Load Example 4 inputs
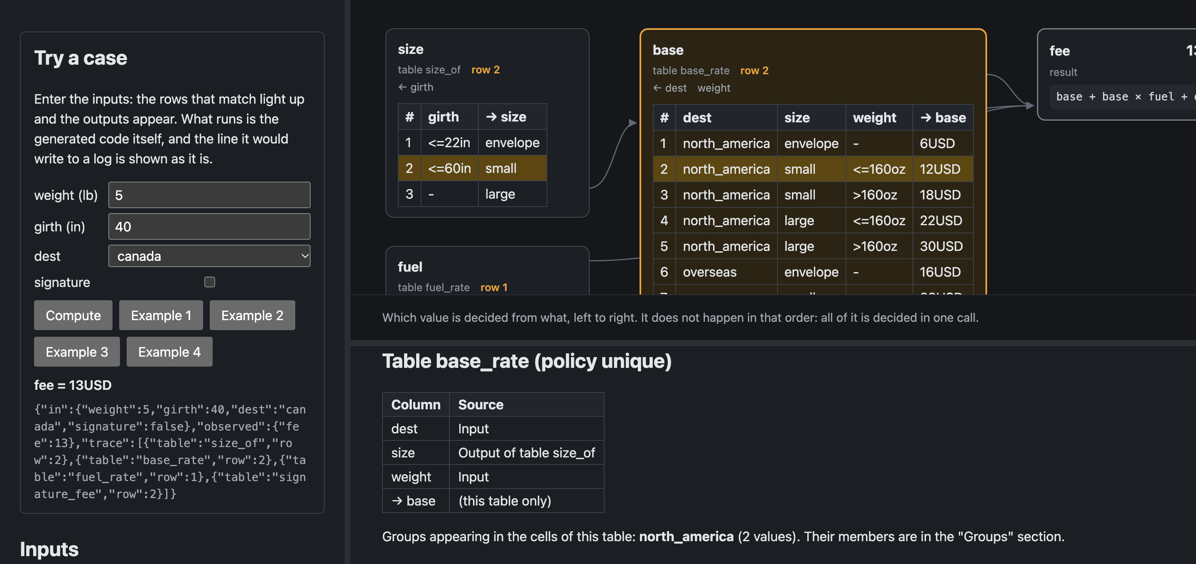Screen dimensions: 1196x564 [169, 352]
